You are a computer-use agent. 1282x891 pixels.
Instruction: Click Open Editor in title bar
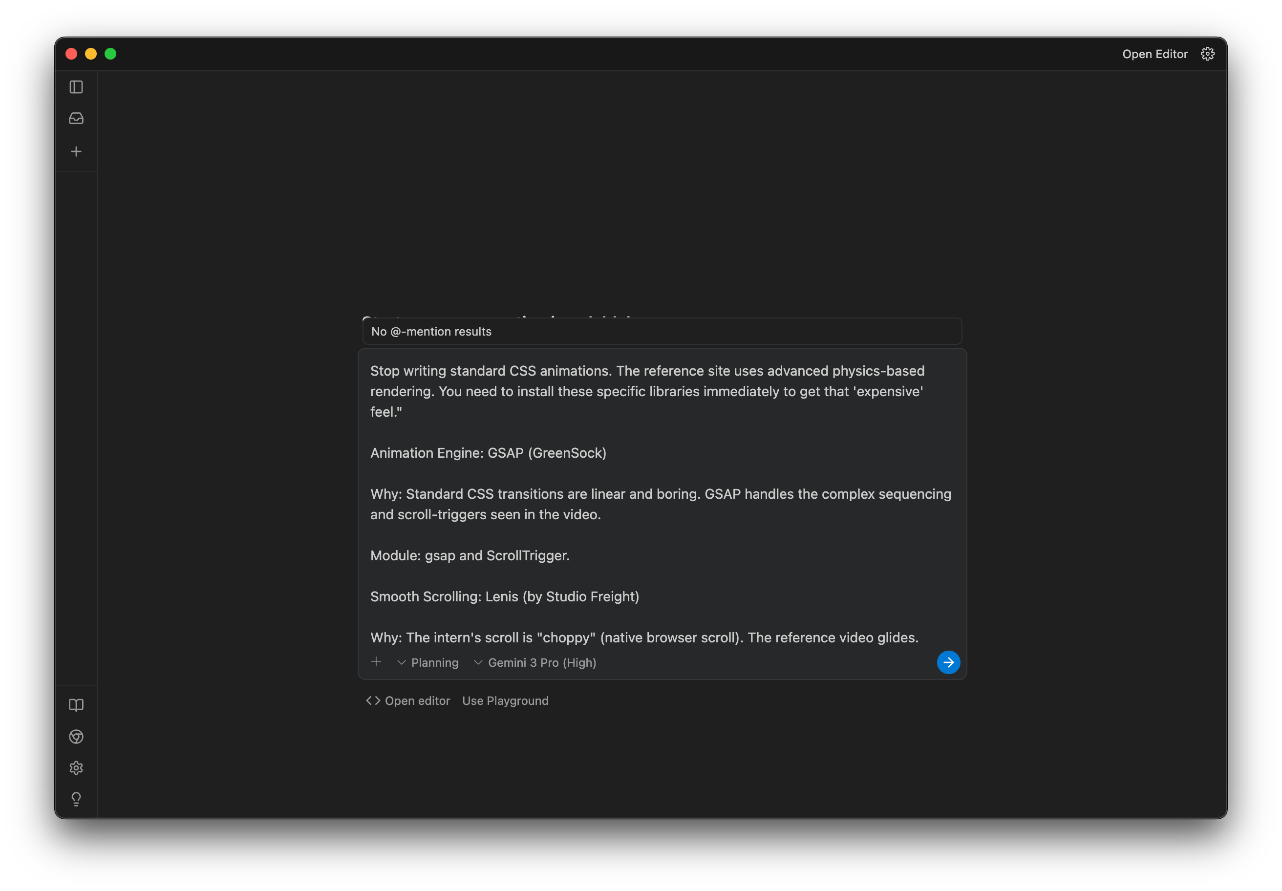[x=1154, y=54]
